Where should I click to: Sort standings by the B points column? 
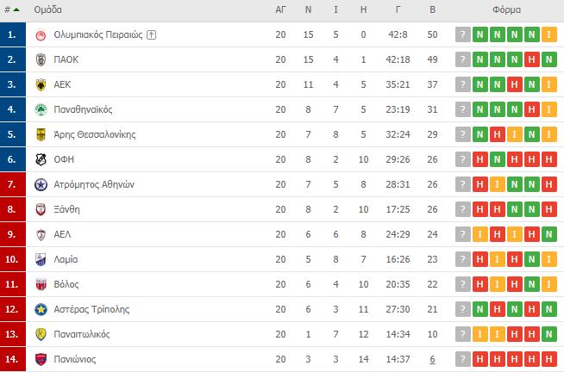432,9
